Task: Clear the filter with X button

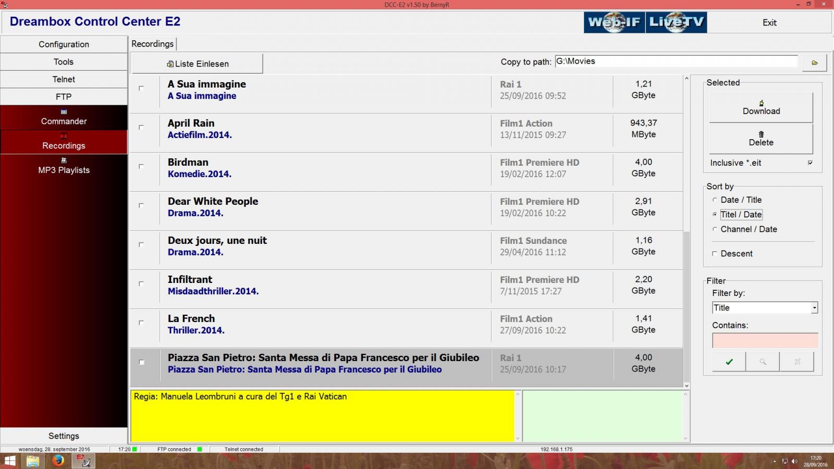Action: tap(797, 362)
